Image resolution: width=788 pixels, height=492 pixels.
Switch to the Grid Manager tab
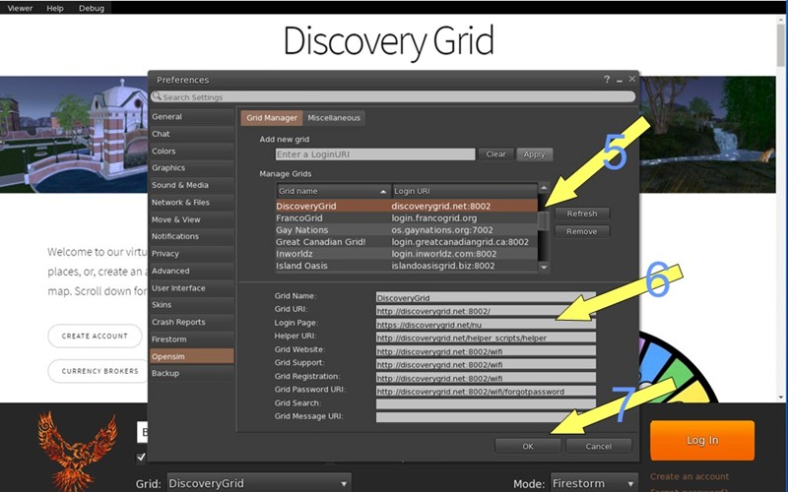(272, 118)
